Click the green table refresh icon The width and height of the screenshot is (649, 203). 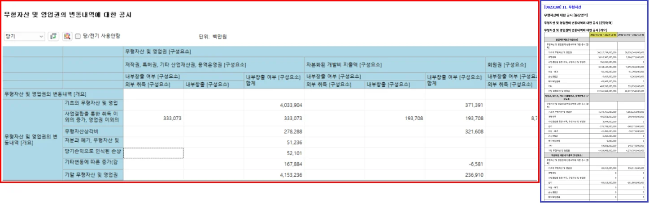54,36
